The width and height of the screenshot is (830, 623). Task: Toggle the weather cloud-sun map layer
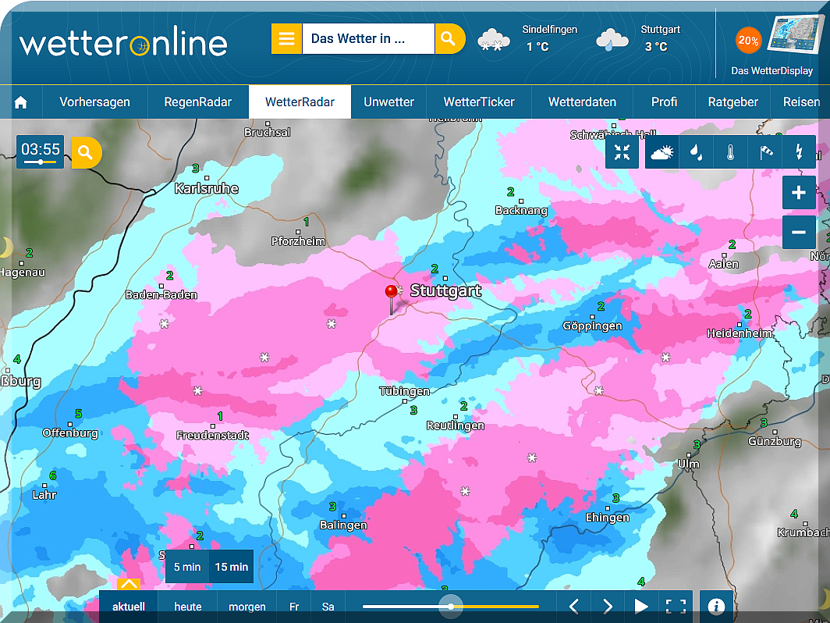click(661, 152)
